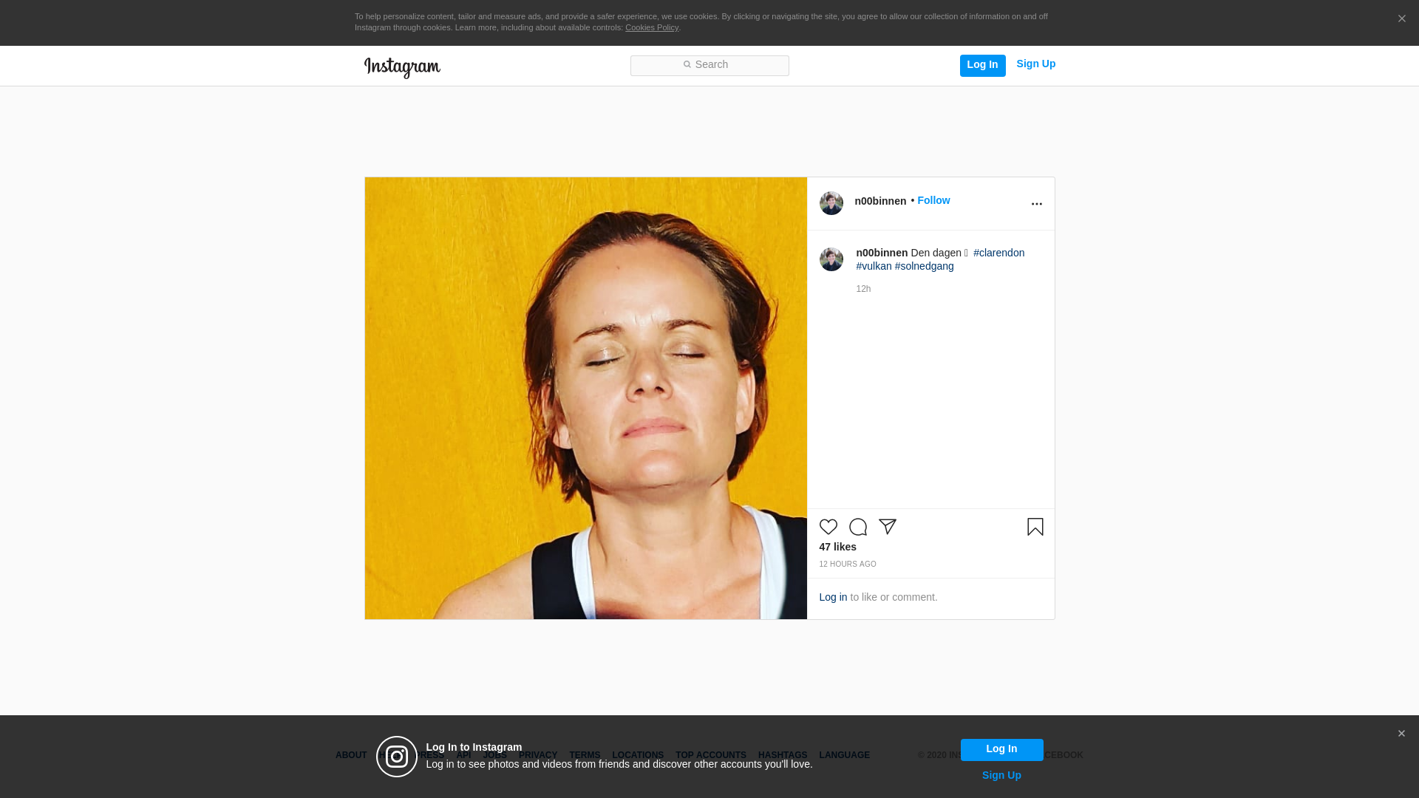Screen dimensions: 1419x798
Task: Open n00binnen profile picture in post header
Action: (x=831, y=203)
